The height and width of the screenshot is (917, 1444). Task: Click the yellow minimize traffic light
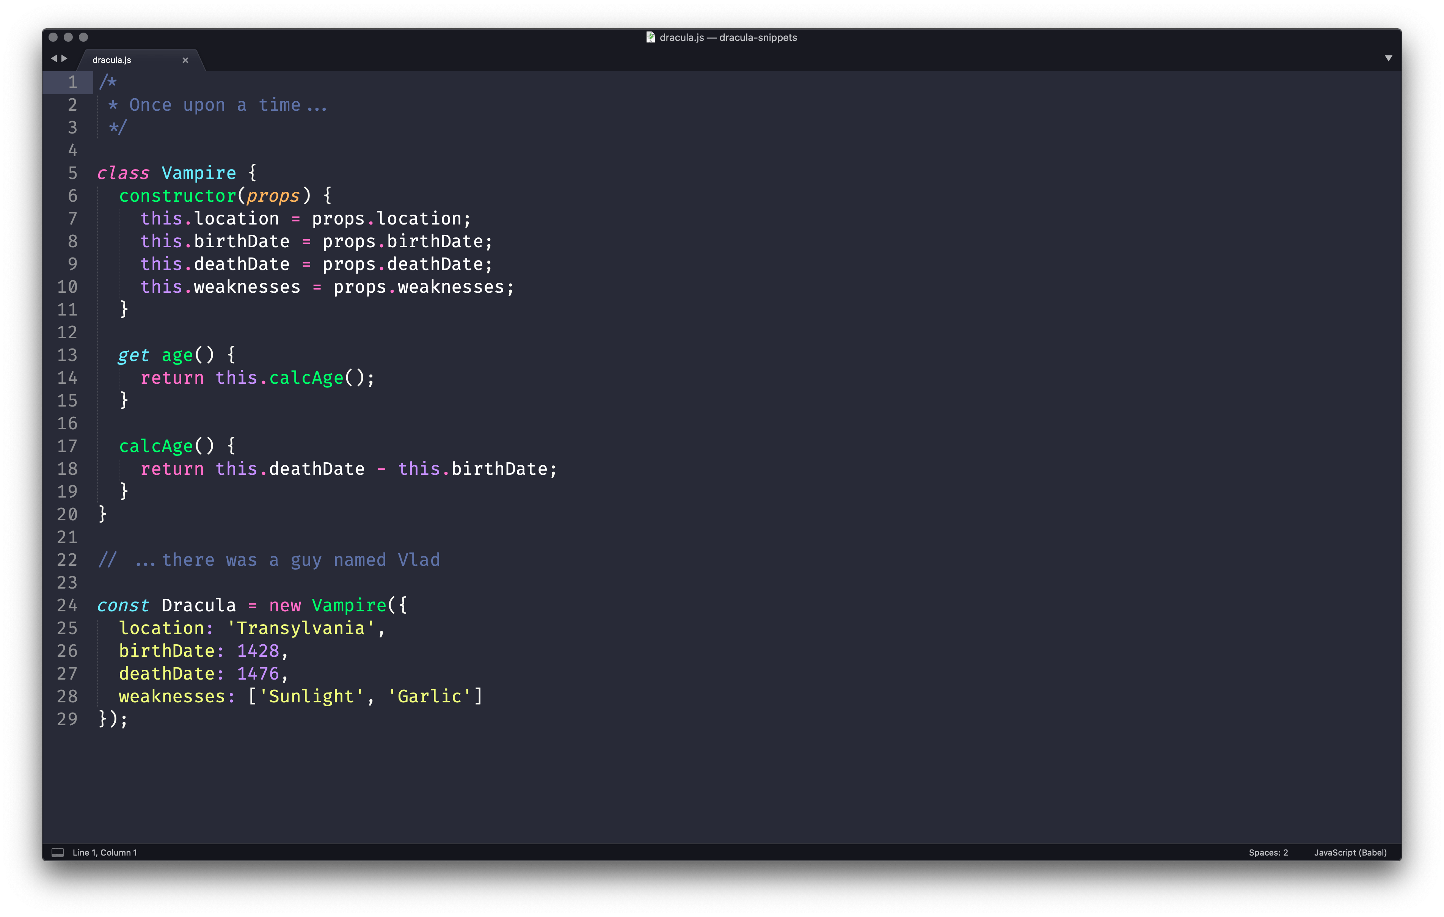click(x=69, y=36)
